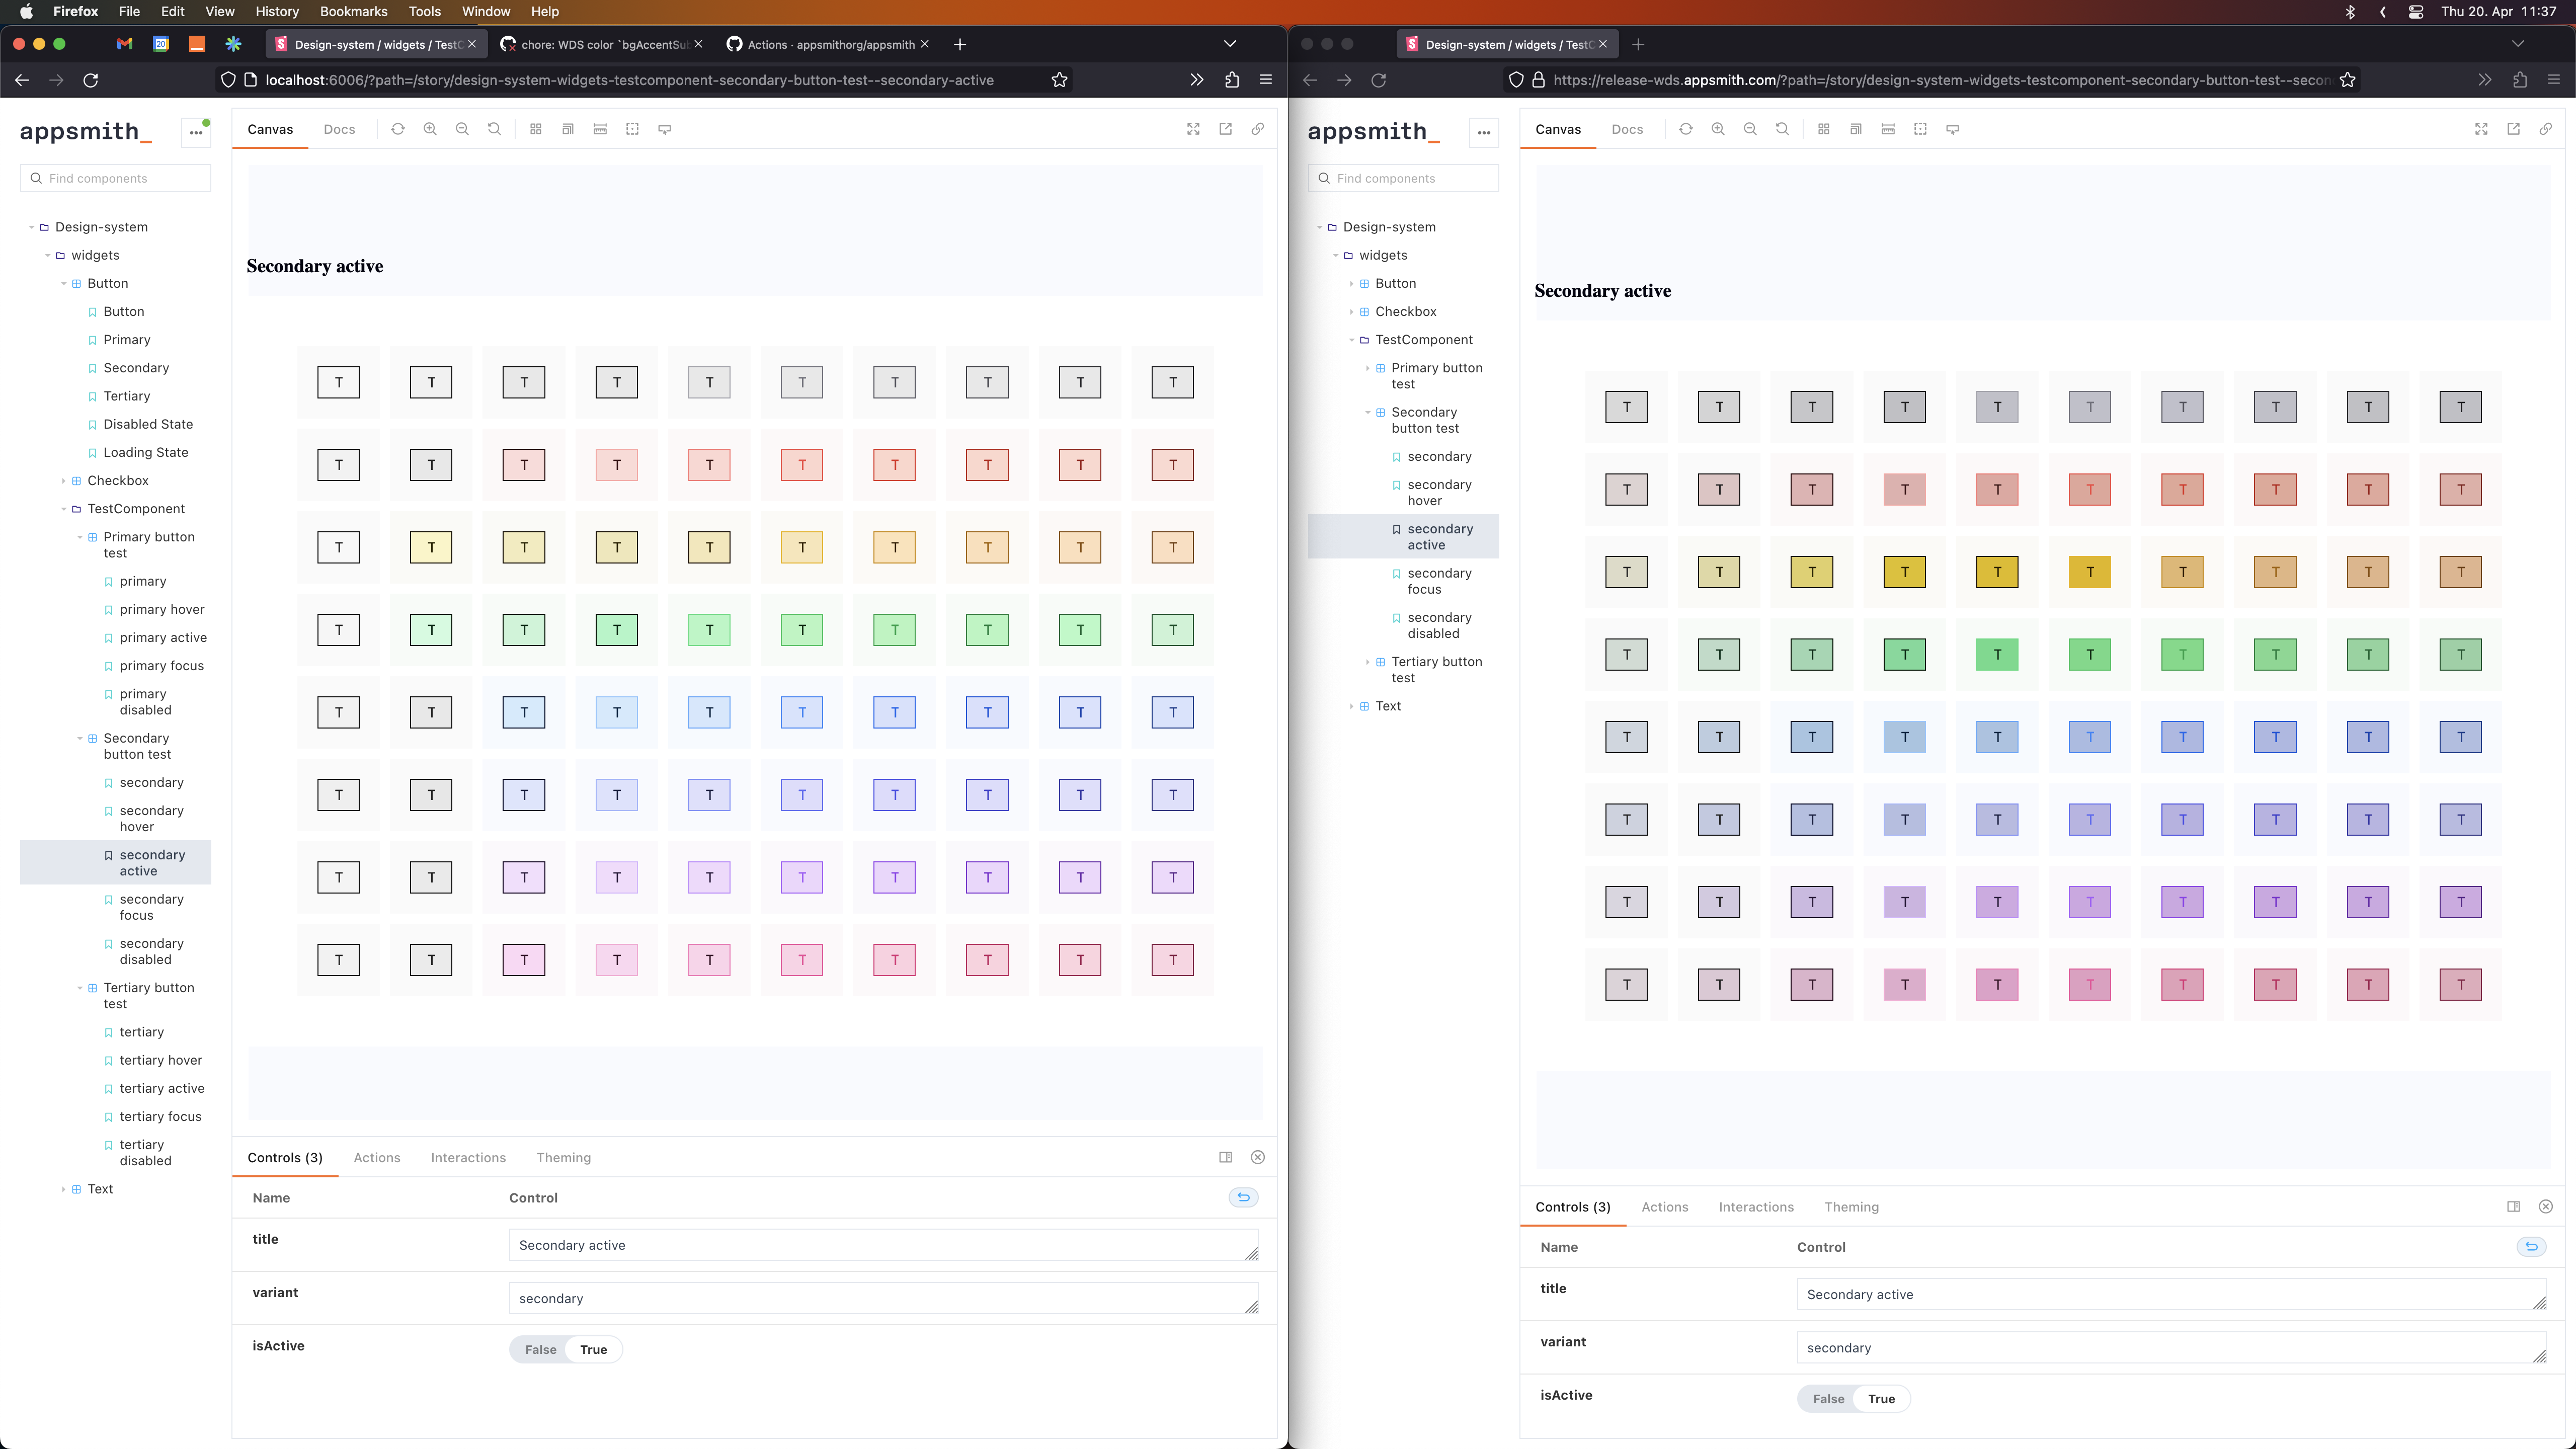Set isActive to False in left controls
The width and height of the screenshot is (2576, 1449).
pos(540,1349)
